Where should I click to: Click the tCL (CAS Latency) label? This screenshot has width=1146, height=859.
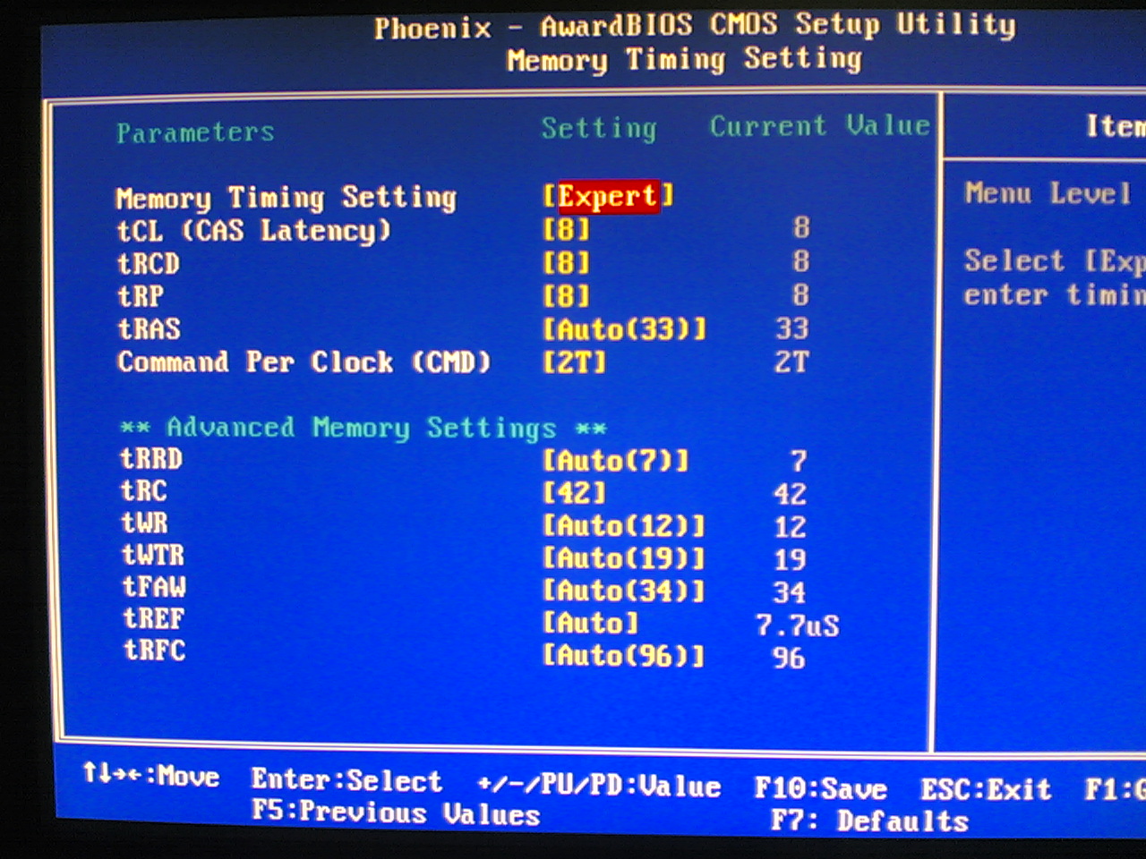click(x=254, y=231)
